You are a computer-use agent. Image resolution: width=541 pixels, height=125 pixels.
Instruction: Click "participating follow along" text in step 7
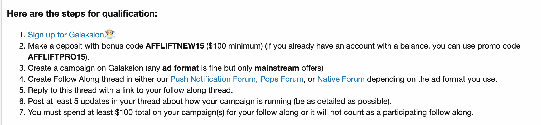pos(428,112)
